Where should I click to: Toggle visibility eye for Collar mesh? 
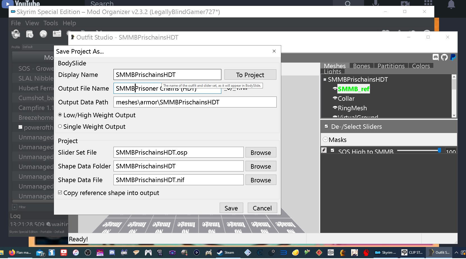tap(335, 98)
